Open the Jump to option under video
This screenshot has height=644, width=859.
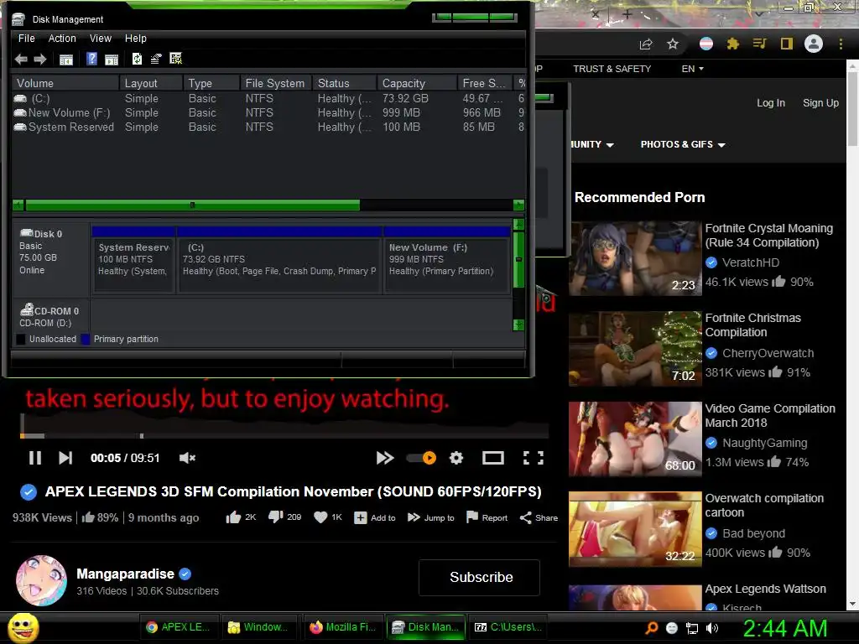[431, 517]
